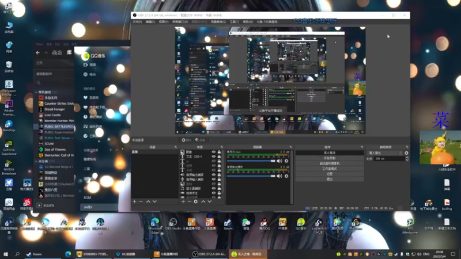This screenshot has height=259, width=461.
Task: Hide the 音频输出捕获 source
Action: [214, 175]
